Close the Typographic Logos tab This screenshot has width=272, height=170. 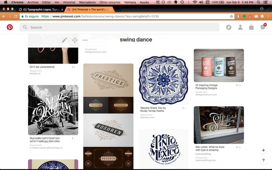click(62, 10)
